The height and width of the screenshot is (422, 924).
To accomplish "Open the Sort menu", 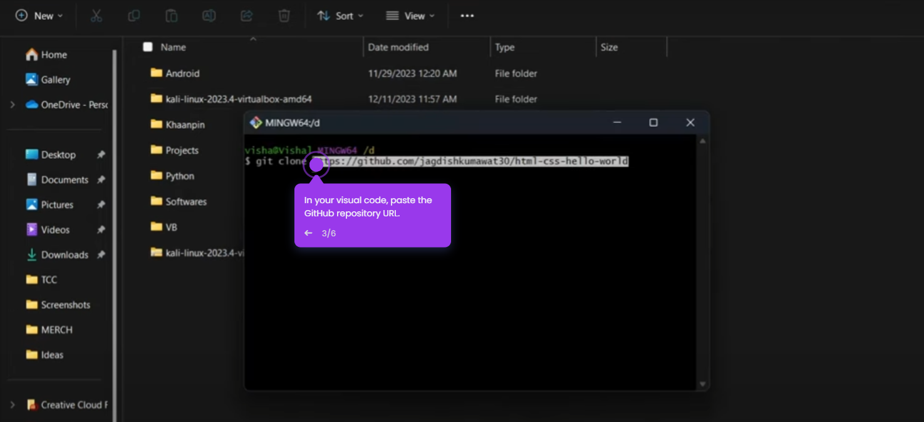I will coord(340,16).
